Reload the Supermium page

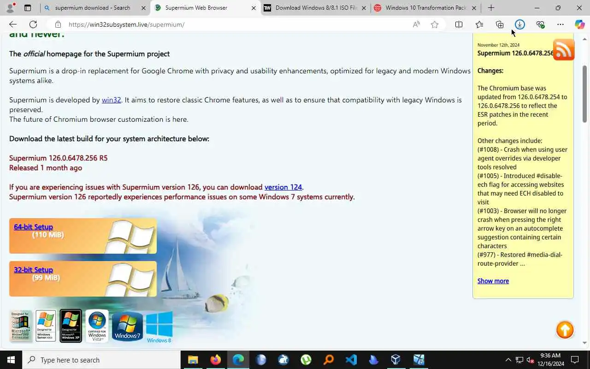33,24
